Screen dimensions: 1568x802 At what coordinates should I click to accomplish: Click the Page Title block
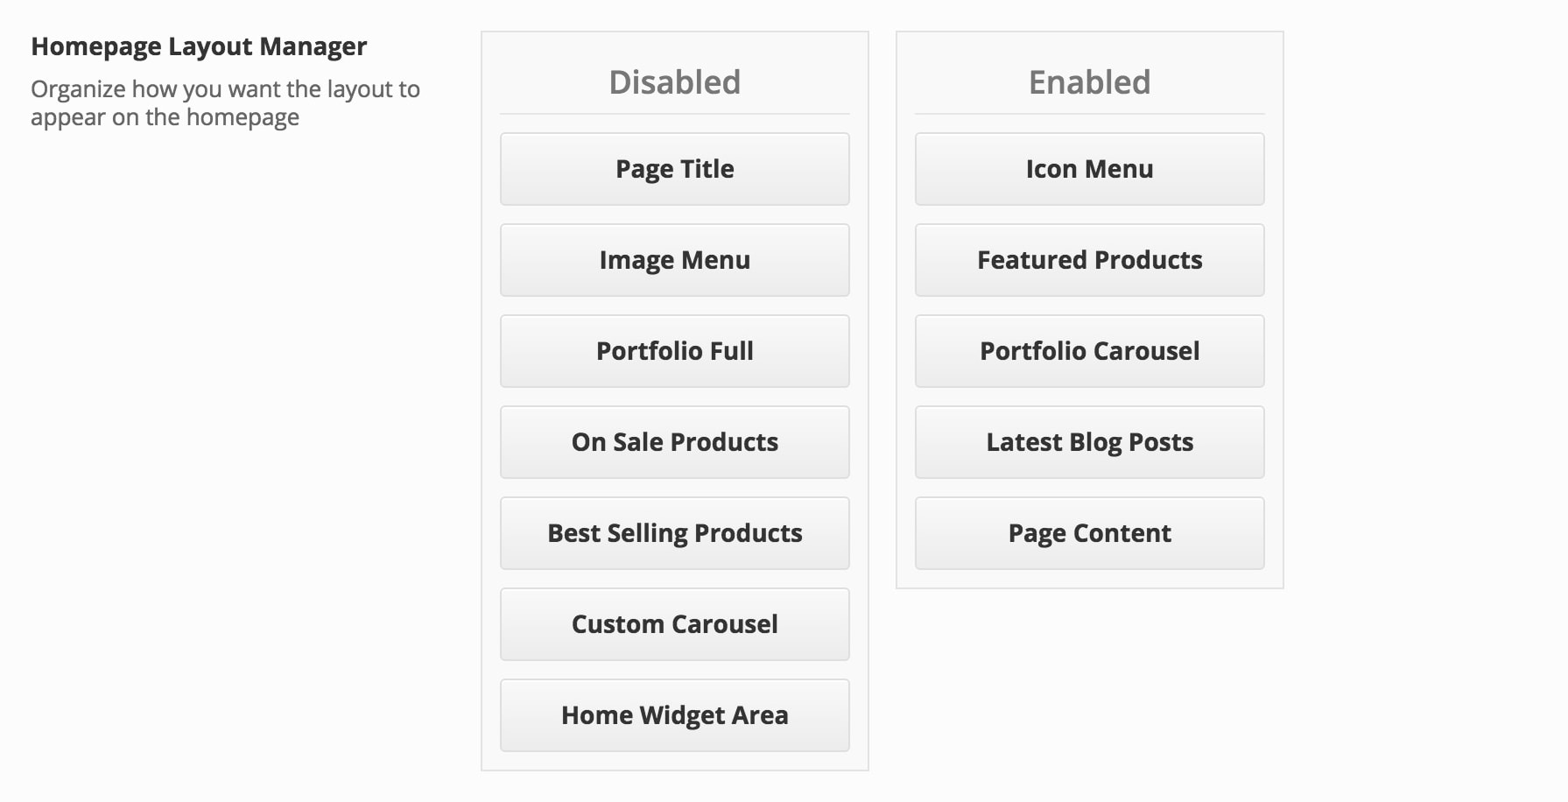(x=674, y=169)
